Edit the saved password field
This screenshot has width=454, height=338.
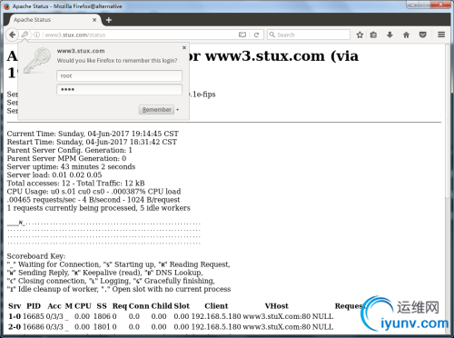(x=119, y=89)
